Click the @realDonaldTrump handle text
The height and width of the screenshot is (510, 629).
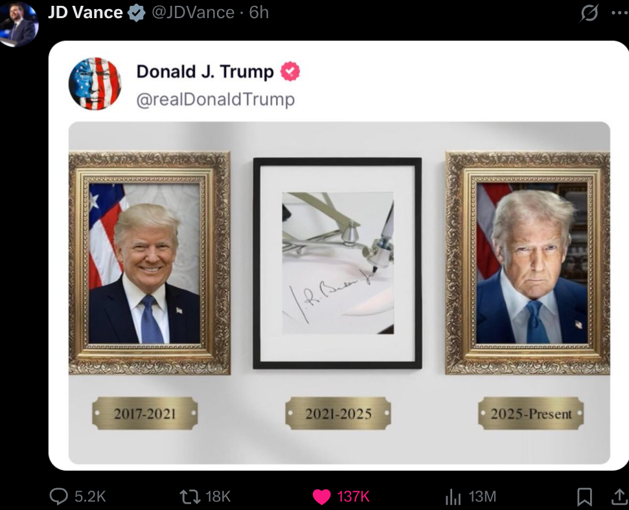click(x=216, y=100)
